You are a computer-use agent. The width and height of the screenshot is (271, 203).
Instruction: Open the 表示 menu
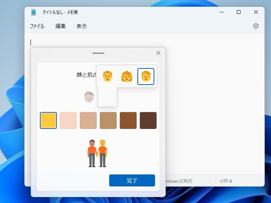click(x=82, y=26)
